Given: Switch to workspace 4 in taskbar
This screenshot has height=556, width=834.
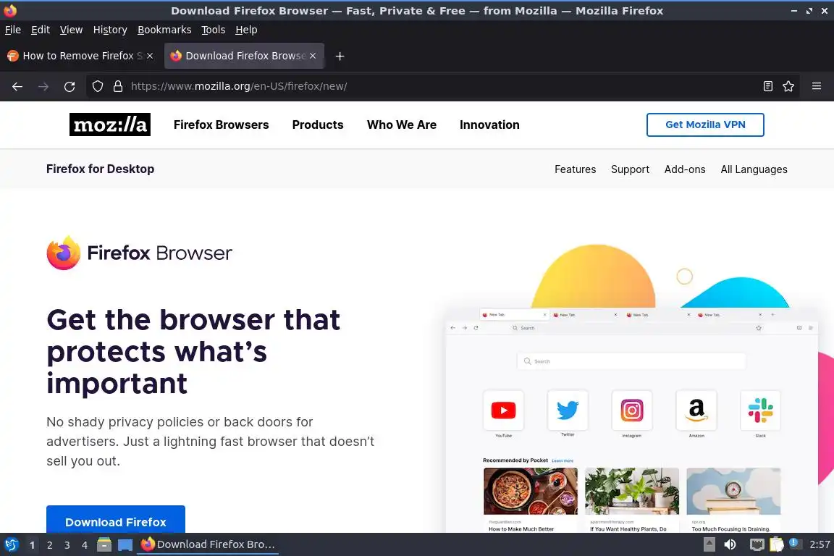Looking at the screenshot, I should 85,545.
